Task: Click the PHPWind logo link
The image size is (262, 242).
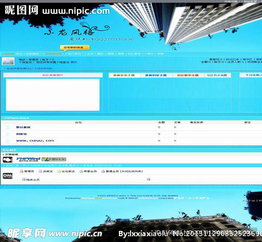Action: (28, 159)
